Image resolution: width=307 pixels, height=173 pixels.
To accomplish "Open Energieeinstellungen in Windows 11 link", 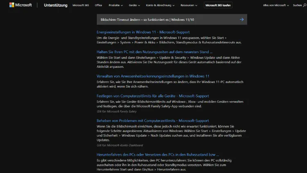I will [x=143, y=32].
